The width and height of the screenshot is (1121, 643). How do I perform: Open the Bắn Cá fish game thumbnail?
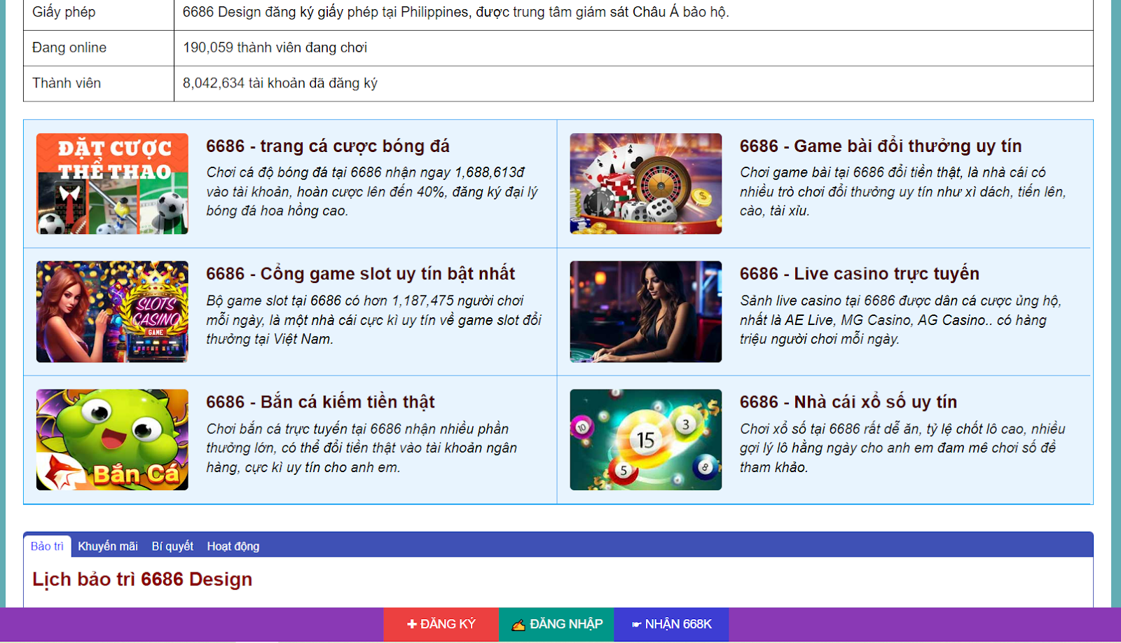pos(112,440)
